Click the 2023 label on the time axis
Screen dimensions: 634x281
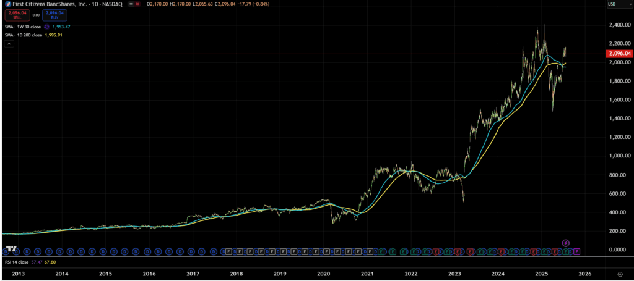[x=454, y=274]
